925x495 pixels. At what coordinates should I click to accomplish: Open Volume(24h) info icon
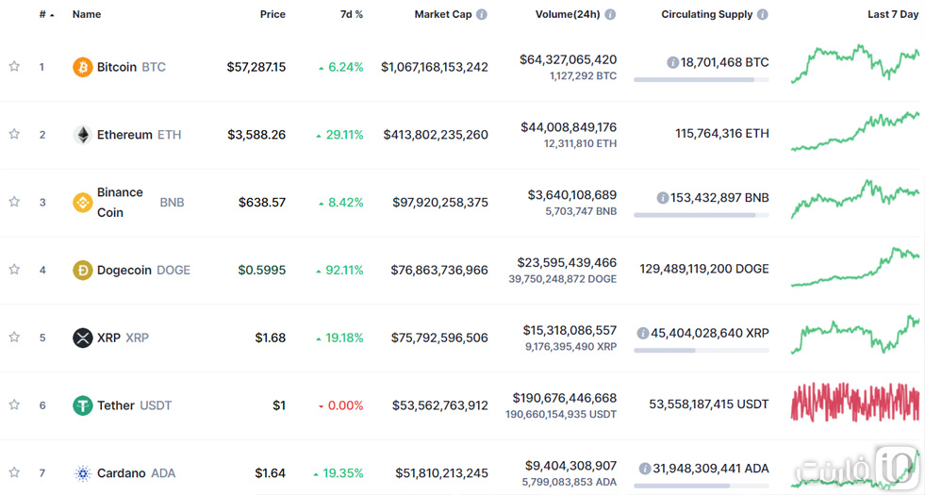611,14
